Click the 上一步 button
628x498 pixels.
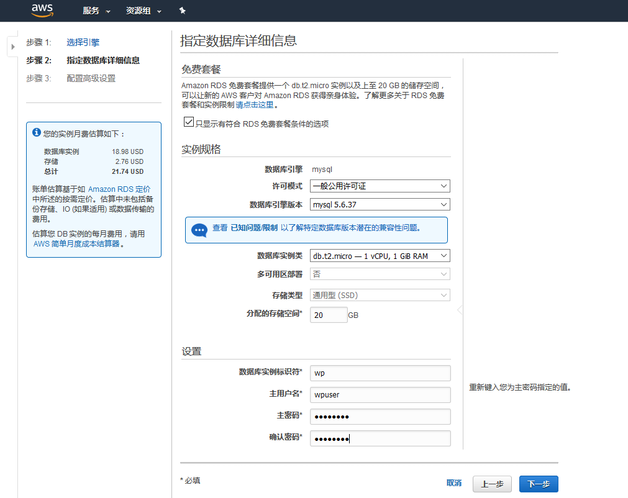pos(492,484)
